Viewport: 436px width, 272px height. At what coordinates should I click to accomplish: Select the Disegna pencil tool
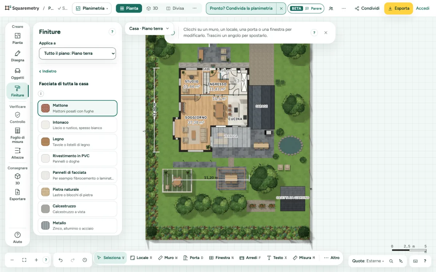[x=17, y=56]
